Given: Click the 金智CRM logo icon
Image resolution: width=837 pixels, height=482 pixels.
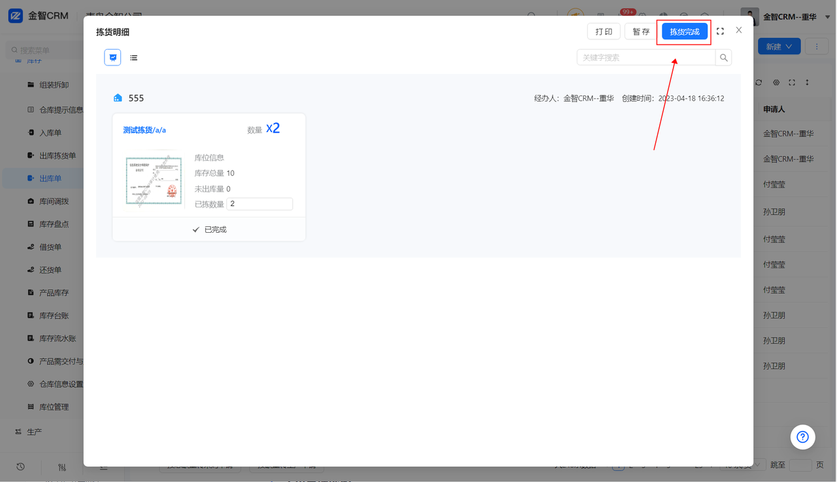Looking at the screenshot, I should [15, 16].
